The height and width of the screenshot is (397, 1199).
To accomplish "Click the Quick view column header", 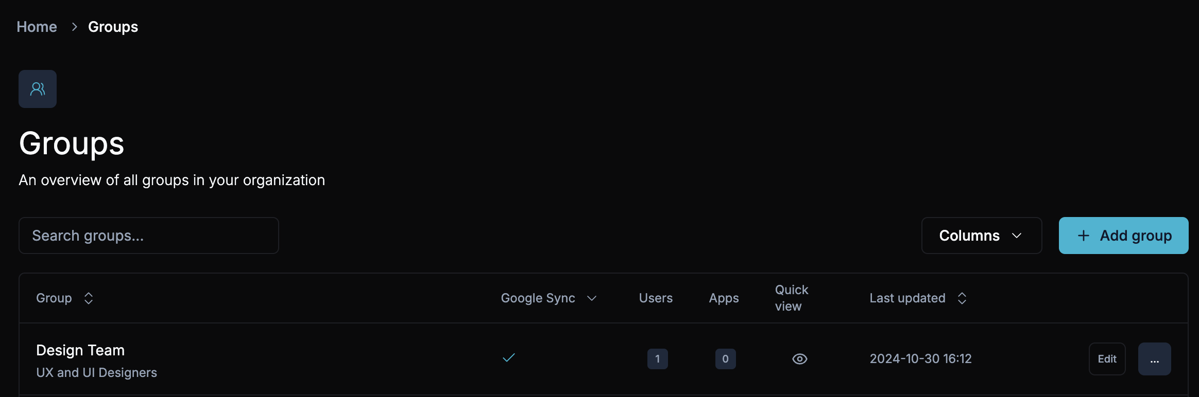I will coord(791,298).
